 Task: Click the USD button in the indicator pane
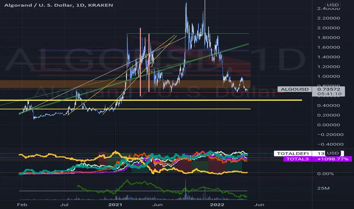(333, 153)
